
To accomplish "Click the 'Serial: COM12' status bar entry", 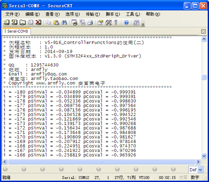I will 75,177.
